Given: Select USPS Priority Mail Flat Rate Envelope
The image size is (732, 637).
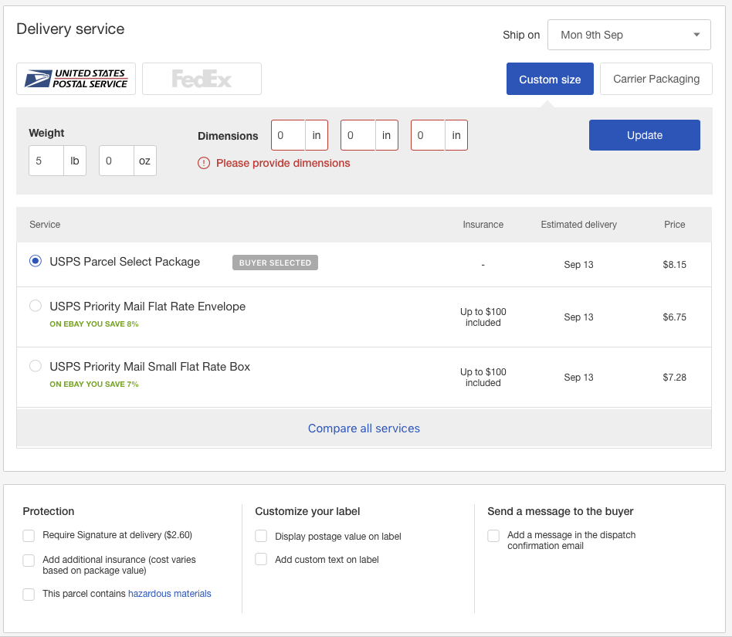Looking at the screenshot, I should 36,306.
